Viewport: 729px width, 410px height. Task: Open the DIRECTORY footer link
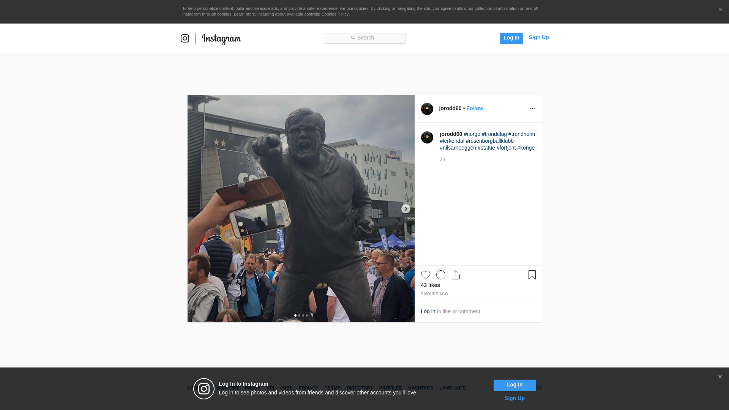360,388
